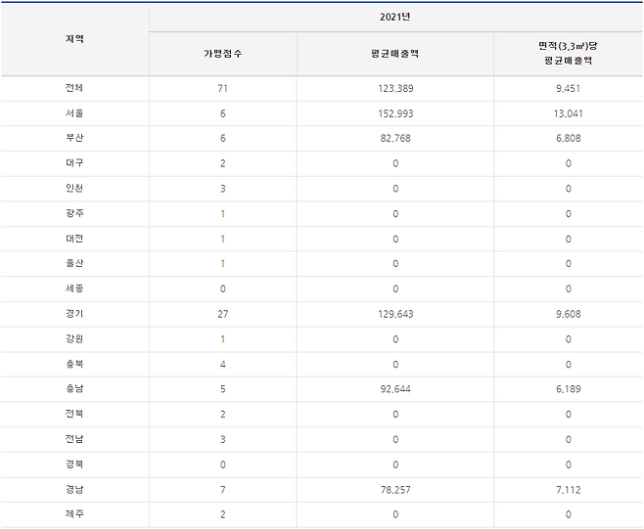This screenshot has width=644, height=529.
Task: Click the 지역 column header
Action: tap(74, 39)
